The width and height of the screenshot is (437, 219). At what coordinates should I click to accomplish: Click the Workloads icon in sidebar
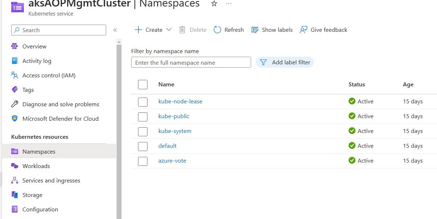point(14,166)
